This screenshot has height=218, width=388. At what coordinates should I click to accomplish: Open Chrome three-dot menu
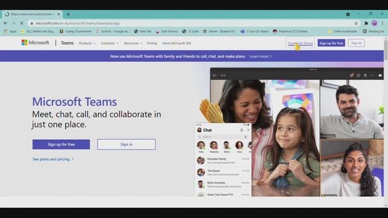coord(383,23)
